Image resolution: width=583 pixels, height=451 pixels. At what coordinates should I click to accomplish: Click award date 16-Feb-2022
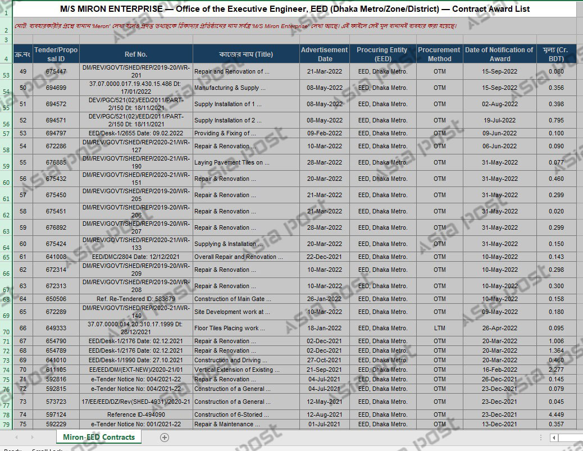[x=499, y=370]
